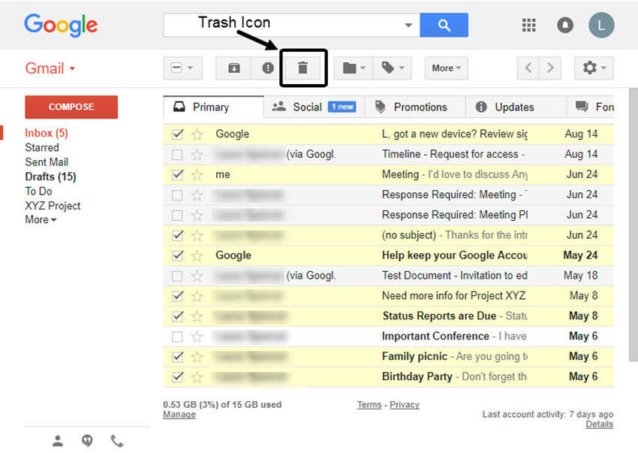Viewport: 638px width, 453px height.
Task: Open the notifications bell icon
Action: point(564,25)
